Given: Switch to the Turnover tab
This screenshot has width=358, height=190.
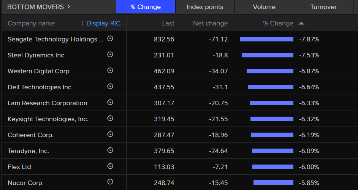Looking at the screenshot, I should (323, 7).
